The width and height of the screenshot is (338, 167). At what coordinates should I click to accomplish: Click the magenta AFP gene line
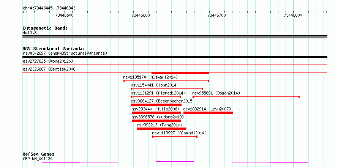[x=175, y=162]
